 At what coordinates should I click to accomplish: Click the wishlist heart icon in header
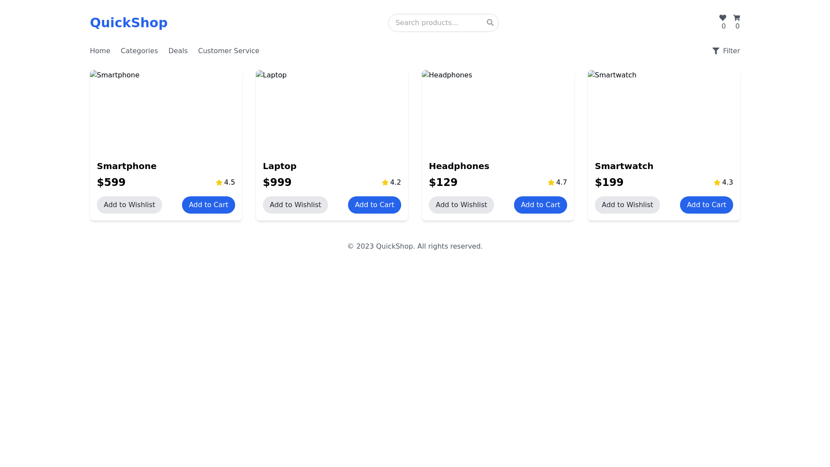click(723, 18)
